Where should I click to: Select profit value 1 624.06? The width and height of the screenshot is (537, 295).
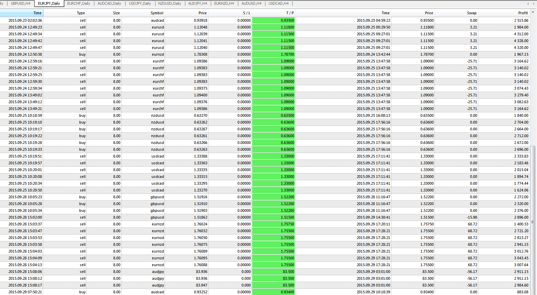pyautogui.click(x=521, y=190)
